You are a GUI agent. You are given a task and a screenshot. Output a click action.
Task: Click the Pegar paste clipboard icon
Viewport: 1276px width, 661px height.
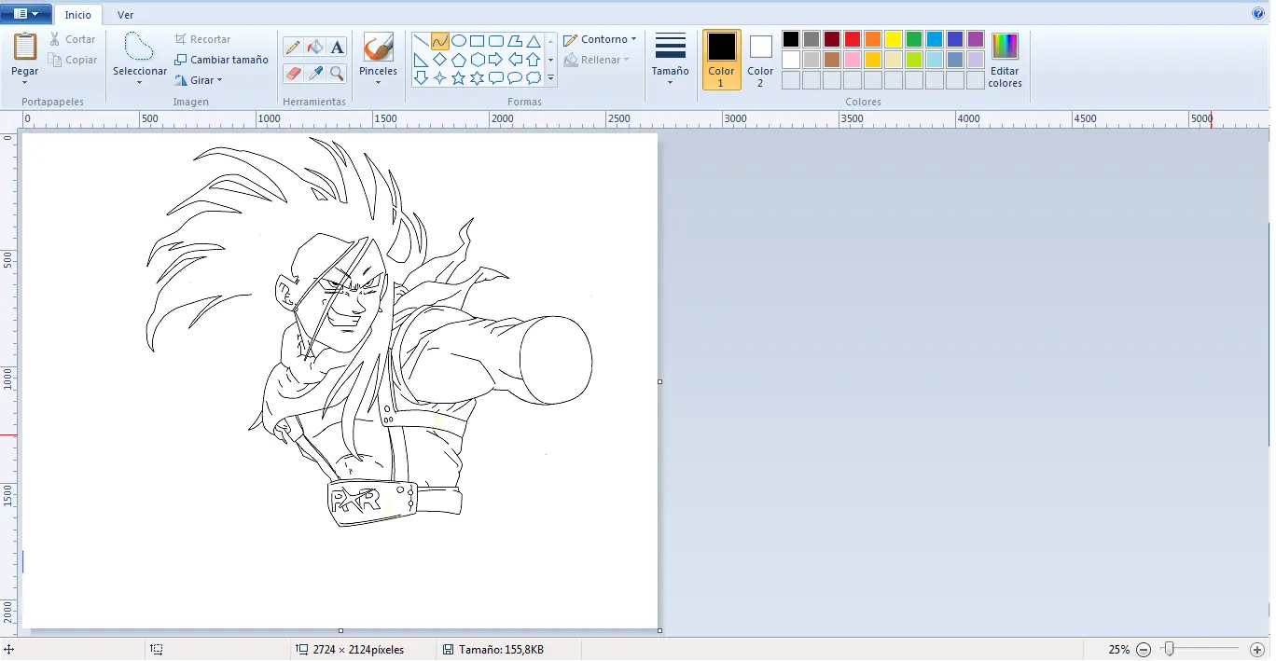pos(25,47)
